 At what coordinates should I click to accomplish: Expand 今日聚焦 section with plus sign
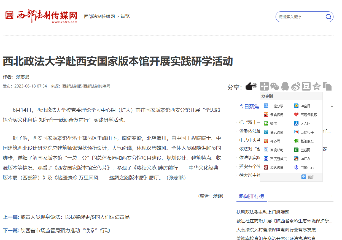click(x=332, y=106)
